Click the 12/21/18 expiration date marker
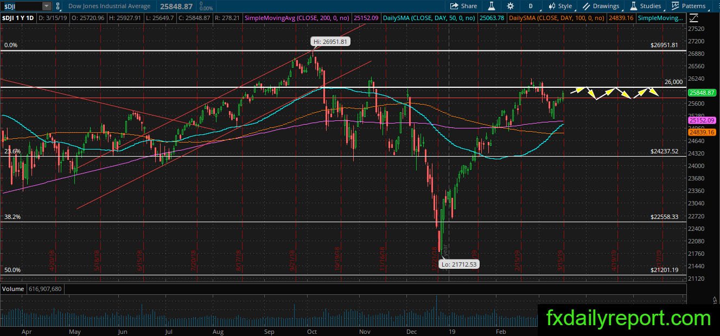Image resolution: width=720 pixels, height=336 pixels. pyautogui.click(x=434, y=259)
